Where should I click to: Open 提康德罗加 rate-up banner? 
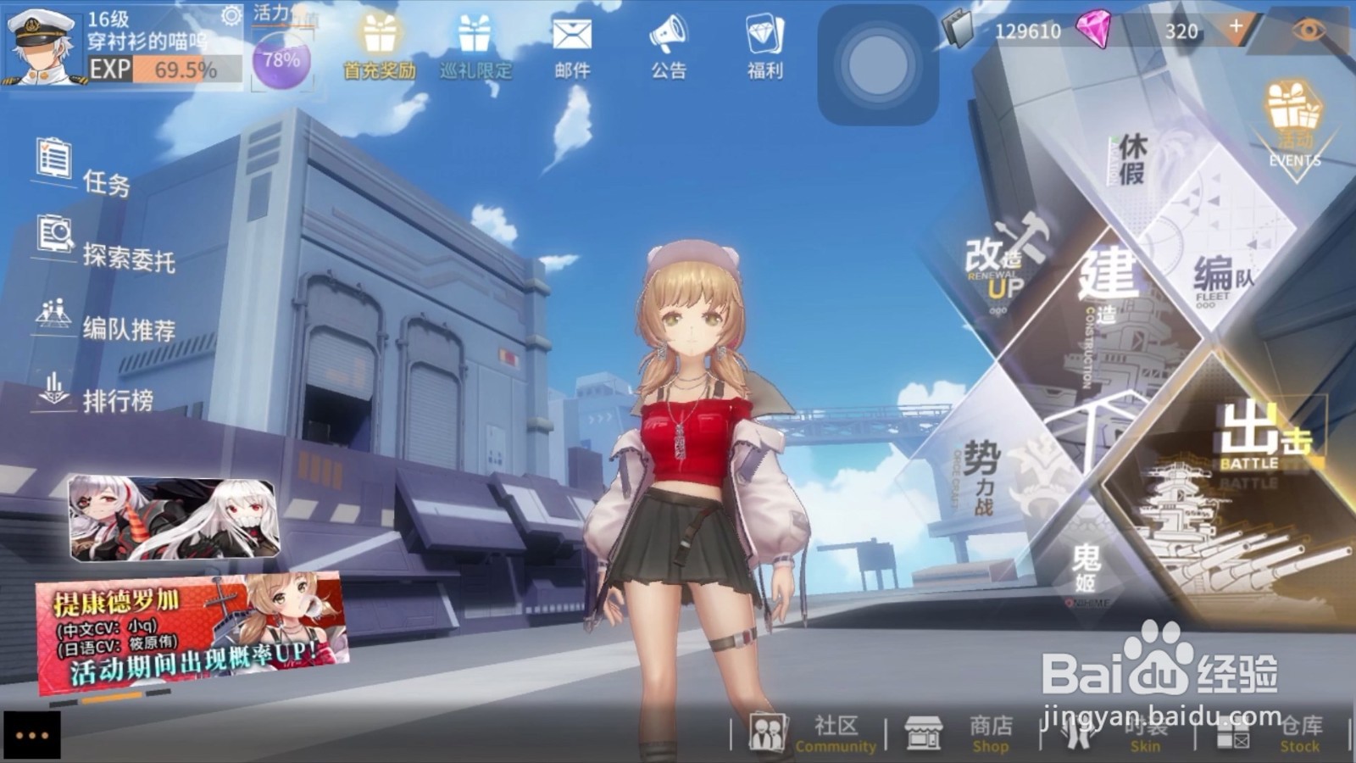click(x=191, y=632)
